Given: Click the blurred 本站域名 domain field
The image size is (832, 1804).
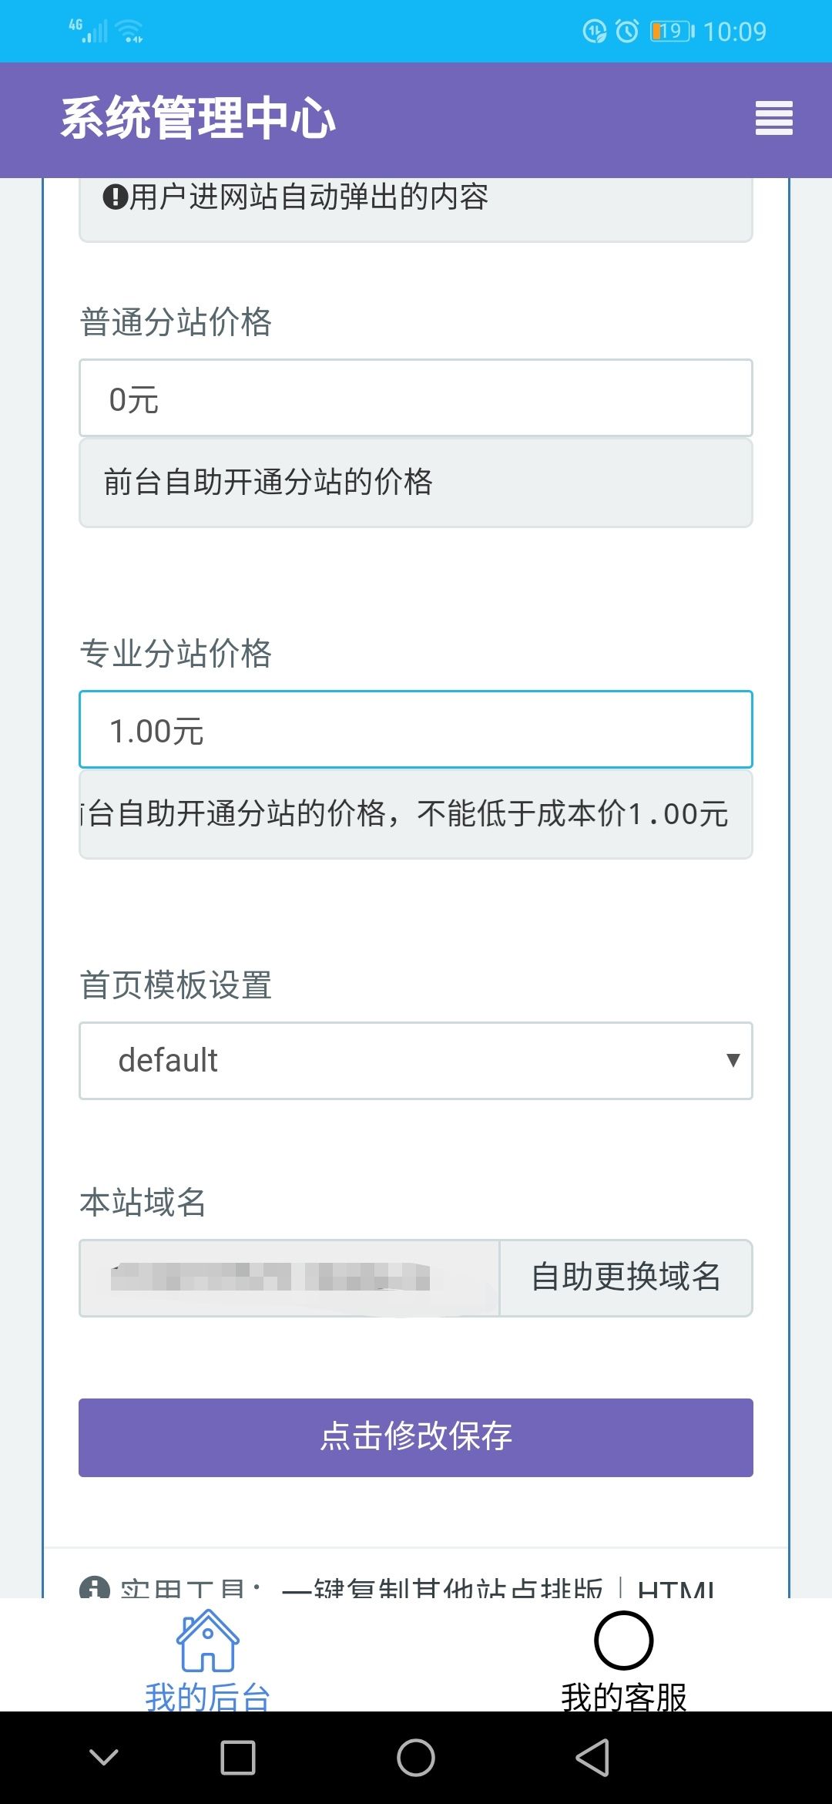Looking at the screenshot, I should coord(289,1277).
